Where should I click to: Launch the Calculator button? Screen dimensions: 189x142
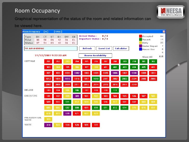(121, 49)
